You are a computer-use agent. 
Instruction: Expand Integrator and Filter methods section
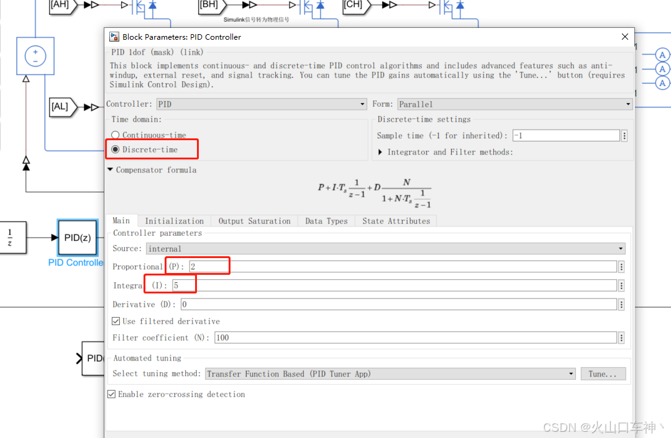click(380, 152)
